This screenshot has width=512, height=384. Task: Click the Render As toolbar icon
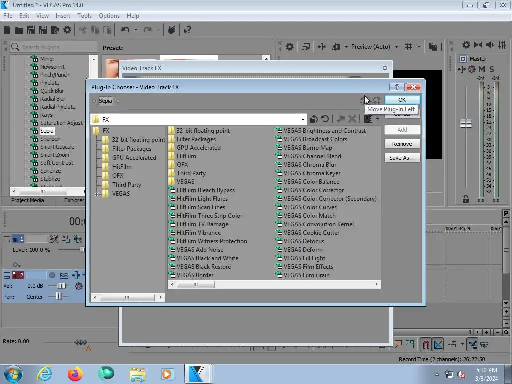pos(55,30)
